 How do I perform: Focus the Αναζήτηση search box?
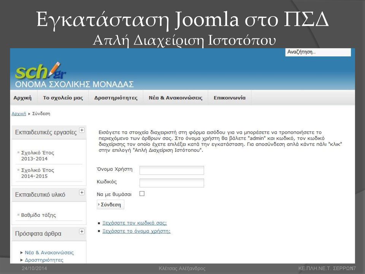318,52
